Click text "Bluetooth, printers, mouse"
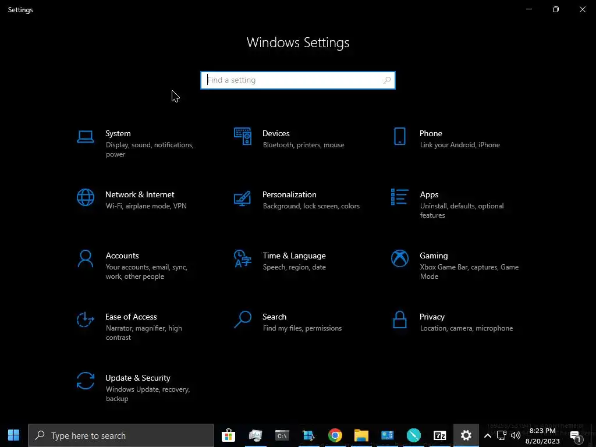 tap(303, 145)
